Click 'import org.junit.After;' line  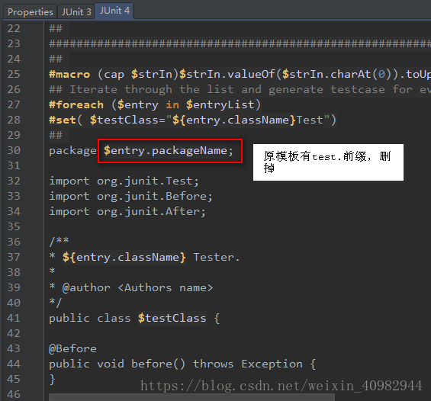127,211
